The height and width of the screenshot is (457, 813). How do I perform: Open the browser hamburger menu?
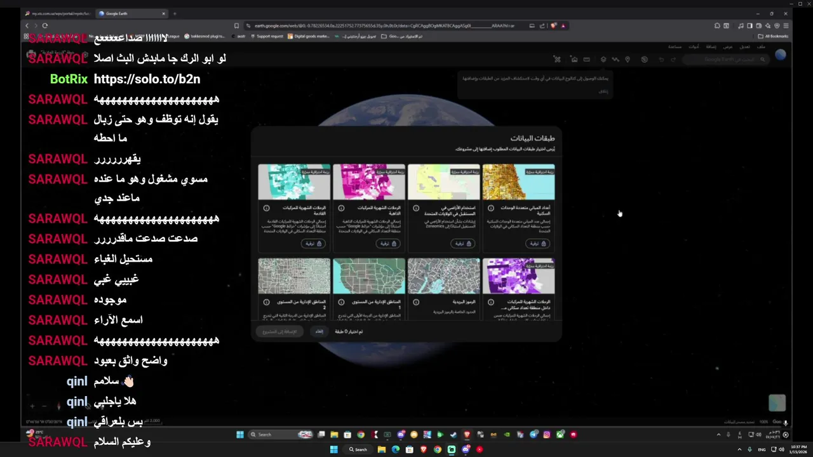point(786,26)
